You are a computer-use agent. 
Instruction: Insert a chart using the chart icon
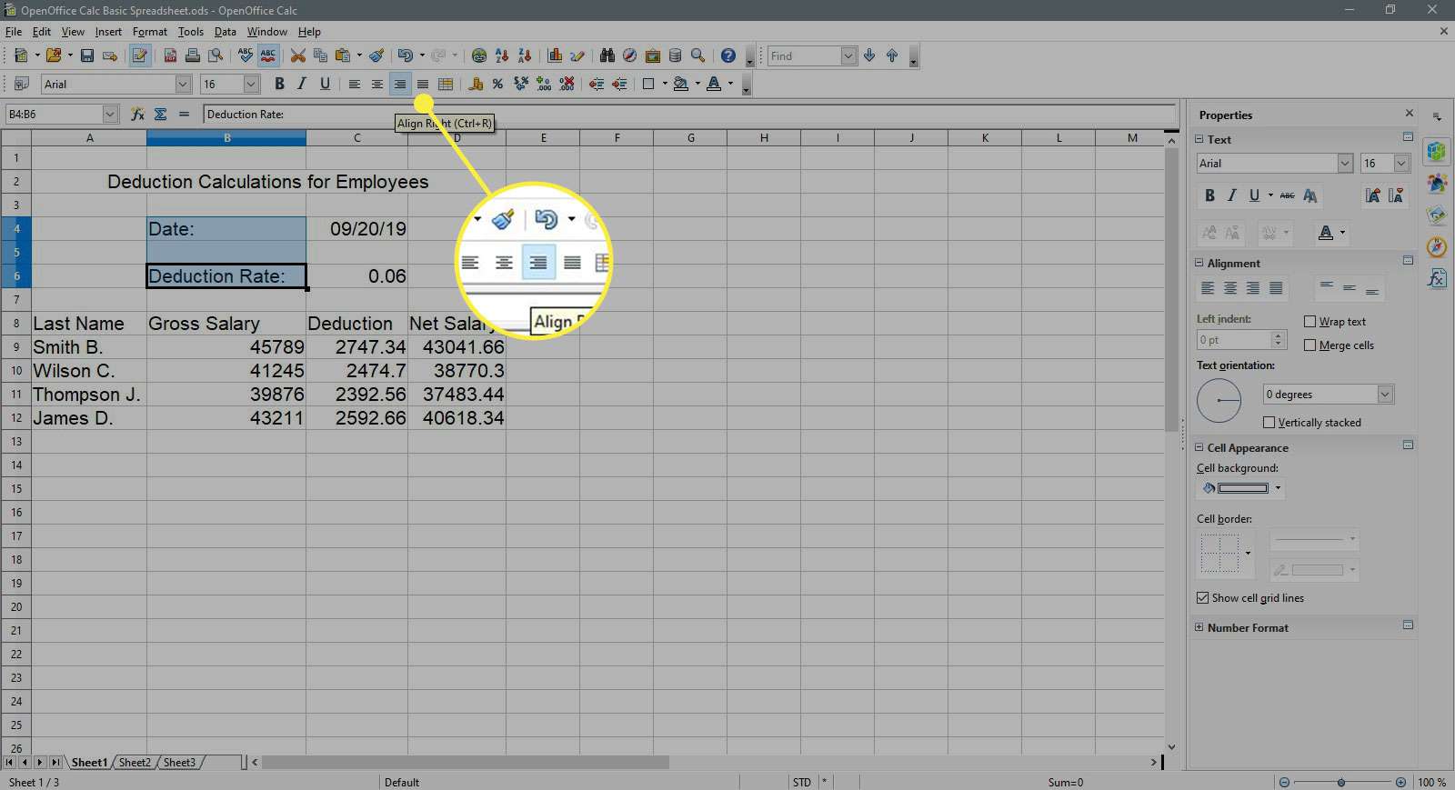pyautogui.click(x=555, y=55)
